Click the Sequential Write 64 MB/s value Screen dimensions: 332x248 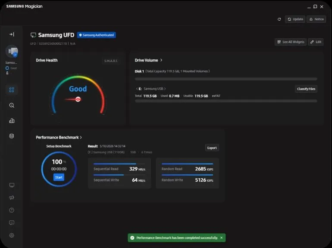point(139,180)
